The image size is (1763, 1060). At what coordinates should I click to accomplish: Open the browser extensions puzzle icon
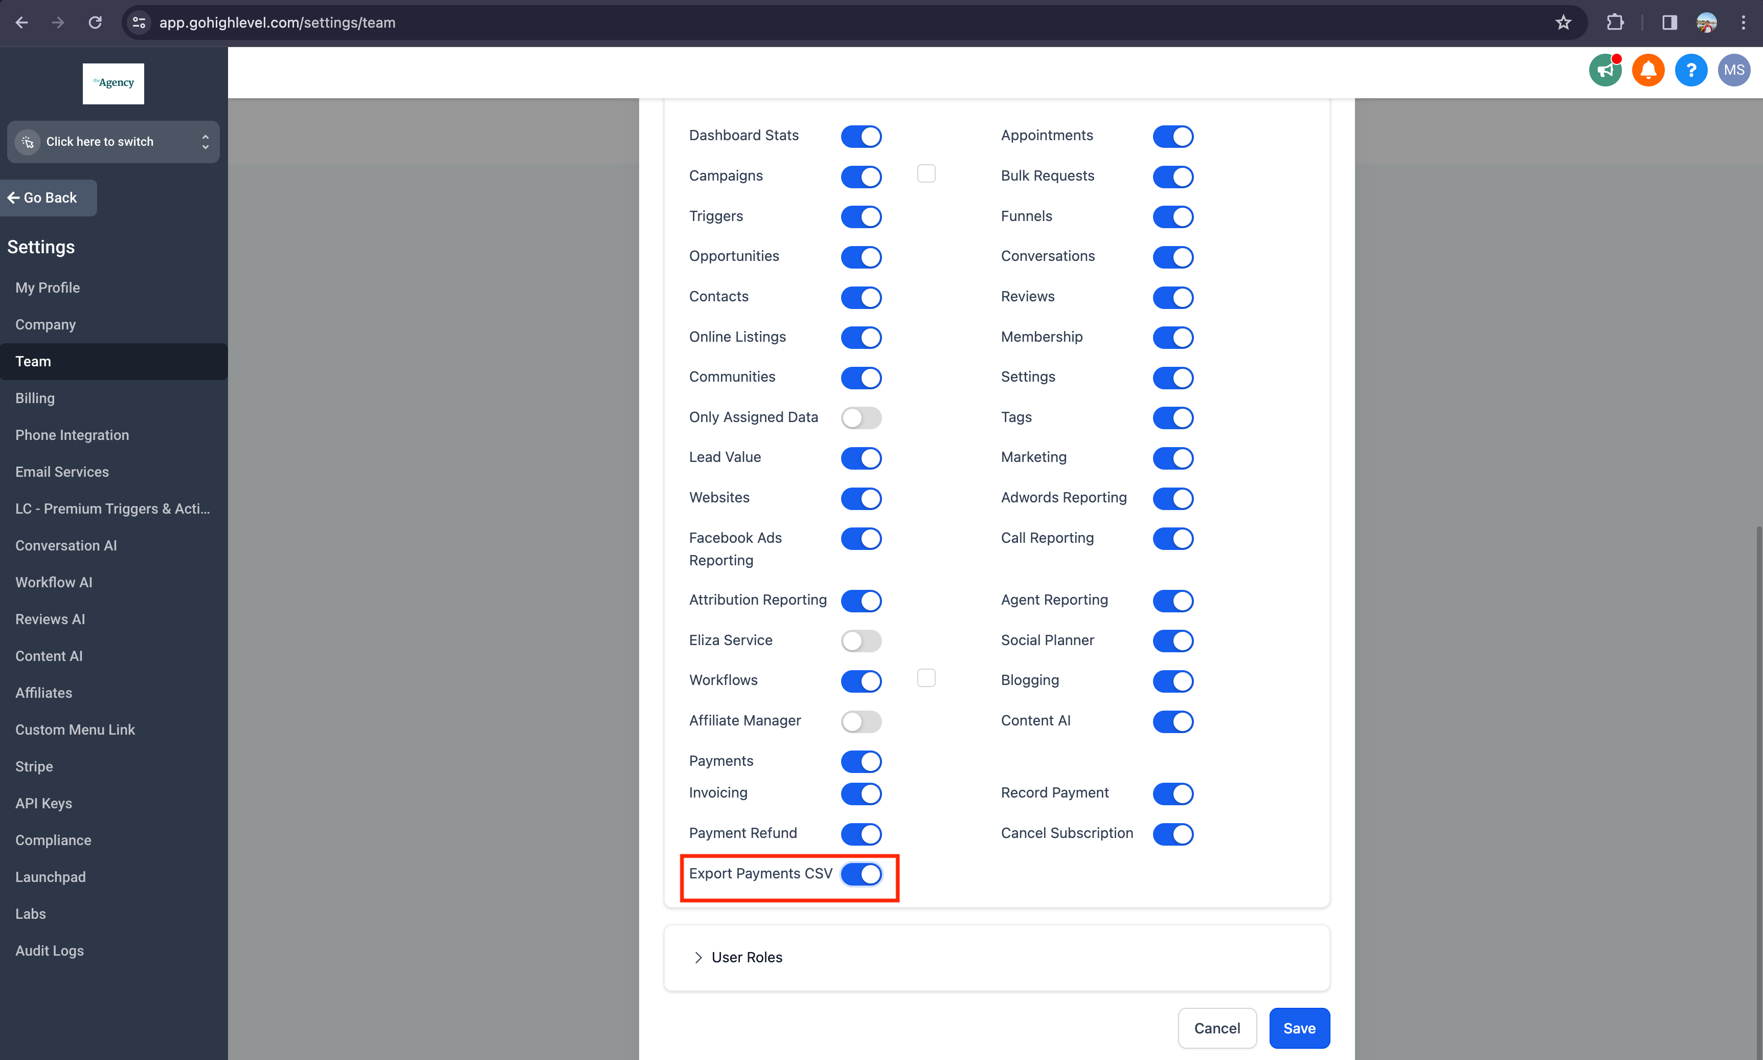(1615, 23)
